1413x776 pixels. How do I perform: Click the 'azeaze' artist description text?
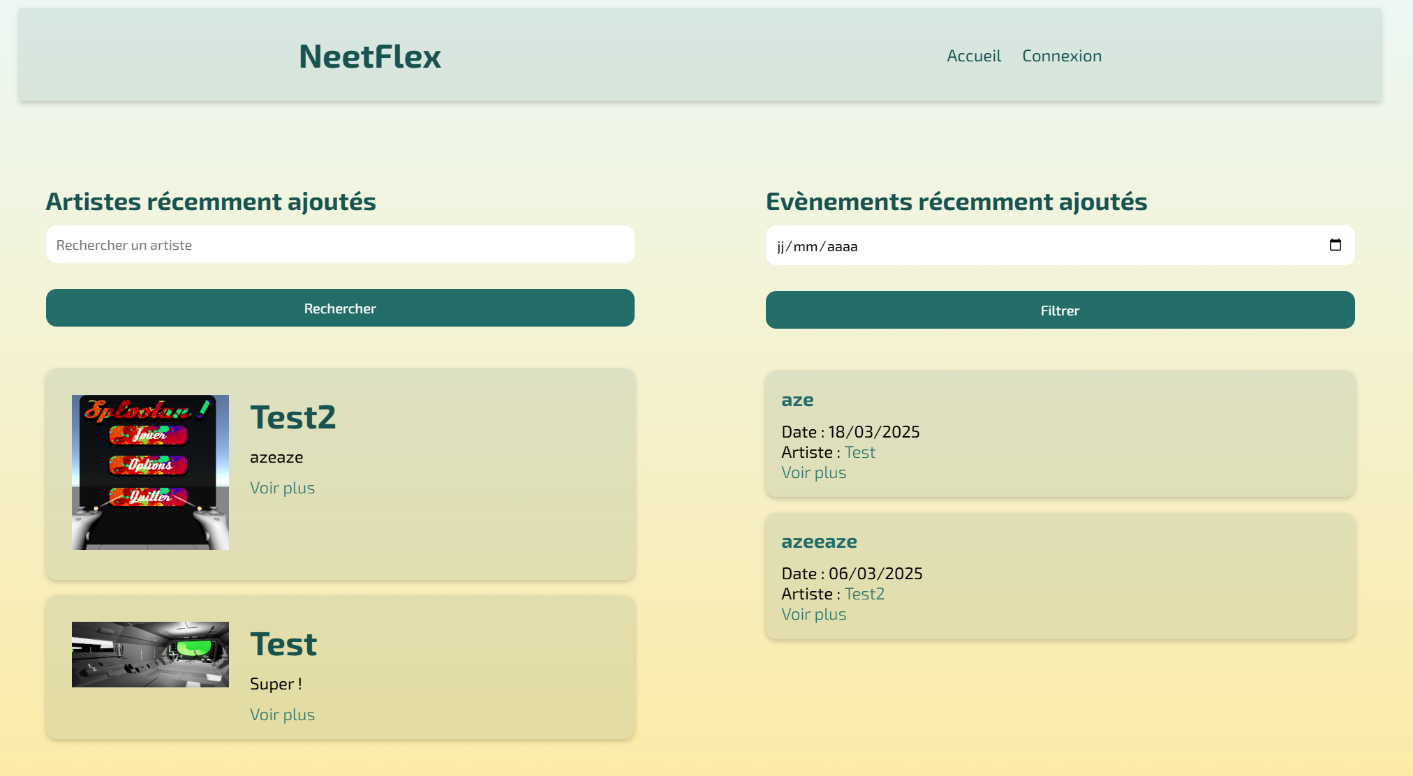(276, 458)
